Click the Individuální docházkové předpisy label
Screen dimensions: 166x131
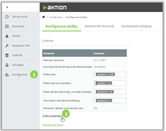point(62,101)
